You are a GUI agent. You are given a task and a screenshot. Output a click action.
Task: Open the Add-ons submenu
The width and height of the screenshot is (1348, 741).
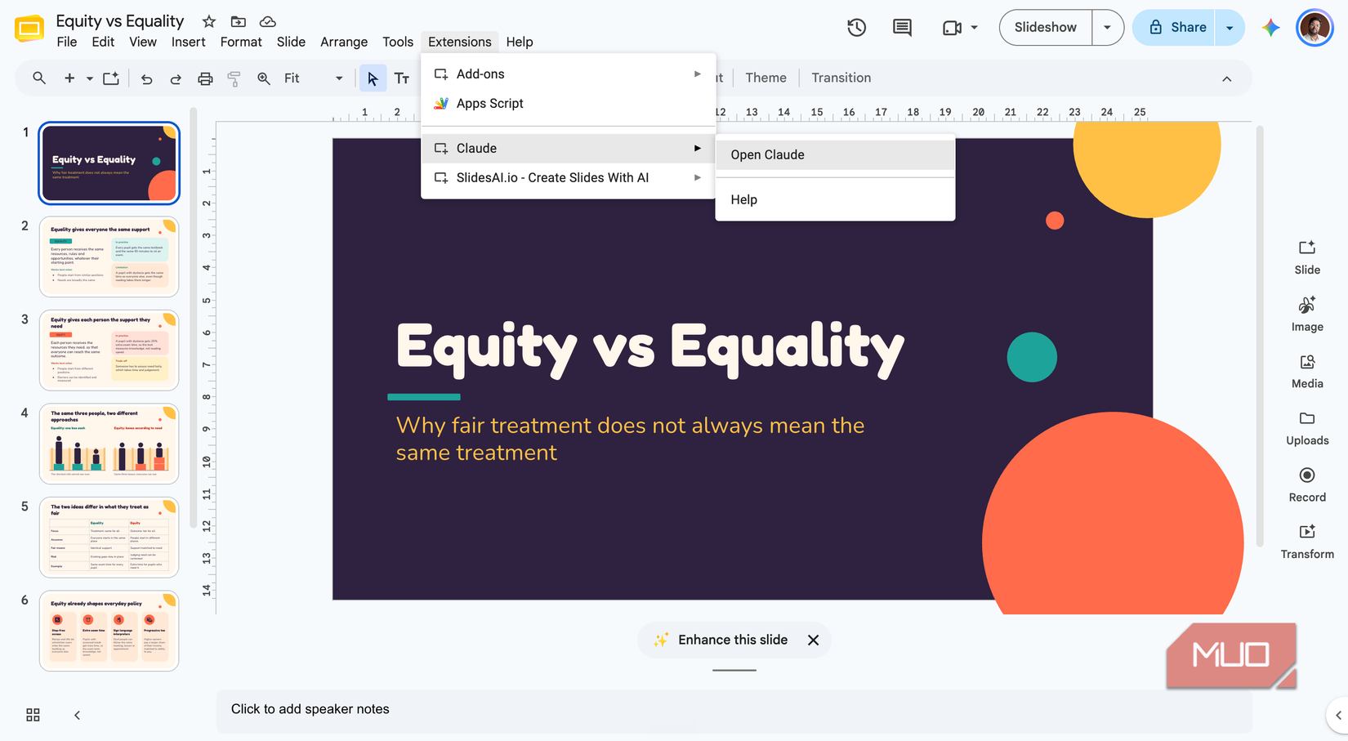point(569,74)
